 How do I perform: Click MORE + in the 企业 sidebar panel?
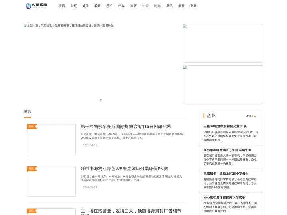(x=251, y=116)
